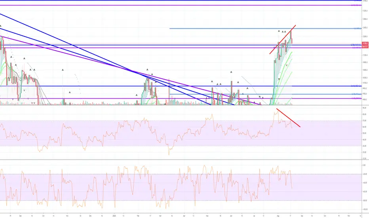Select the red falling divergence line on RSI
The height and width of the screenshot is (218, 369).
pos(288,118)
